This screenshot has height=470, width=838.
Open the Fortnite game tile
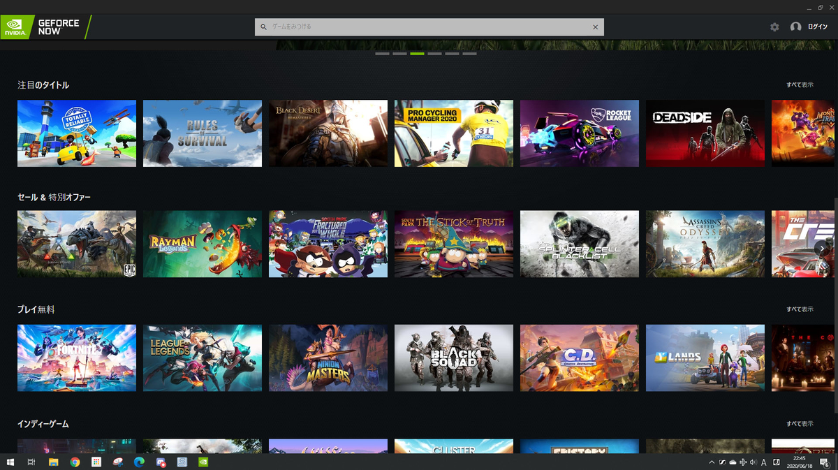pos(77,358)
